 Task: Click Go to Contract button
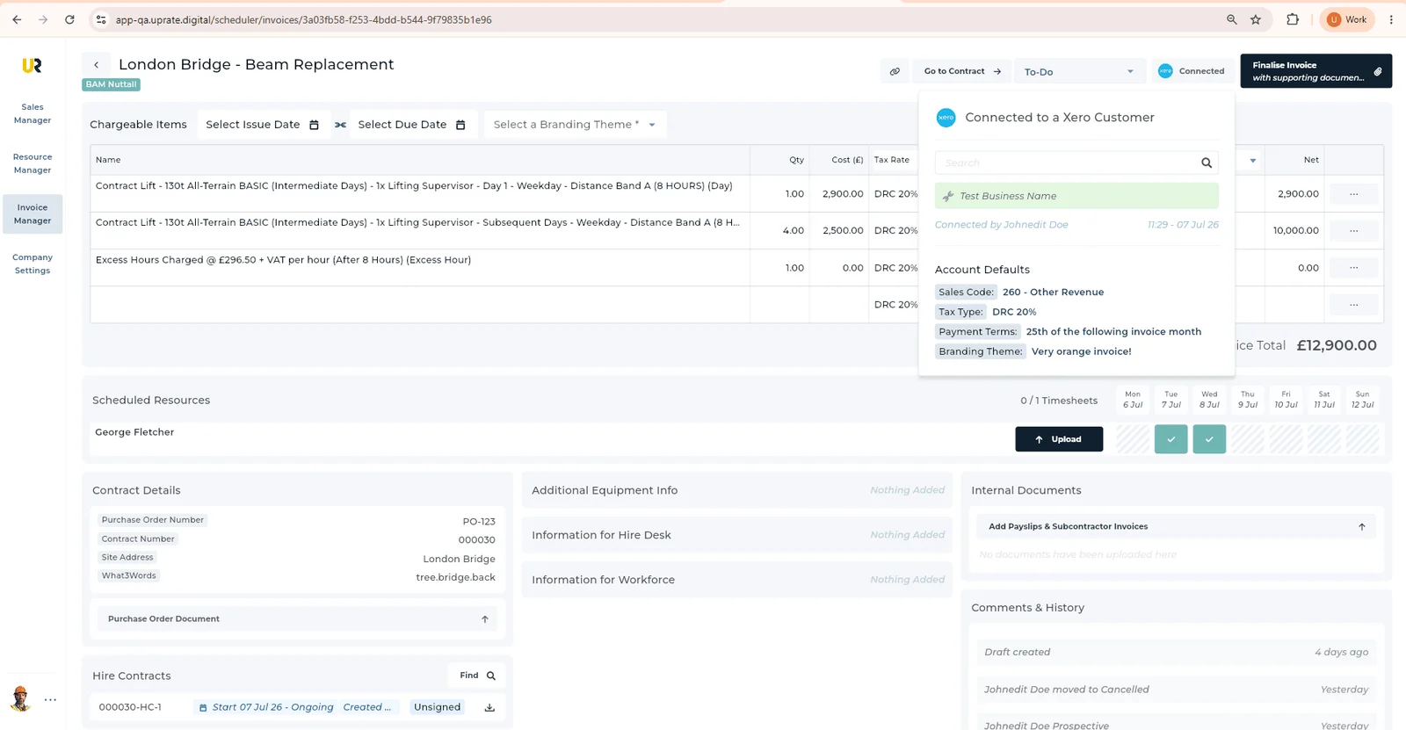[x=962, y=71]
